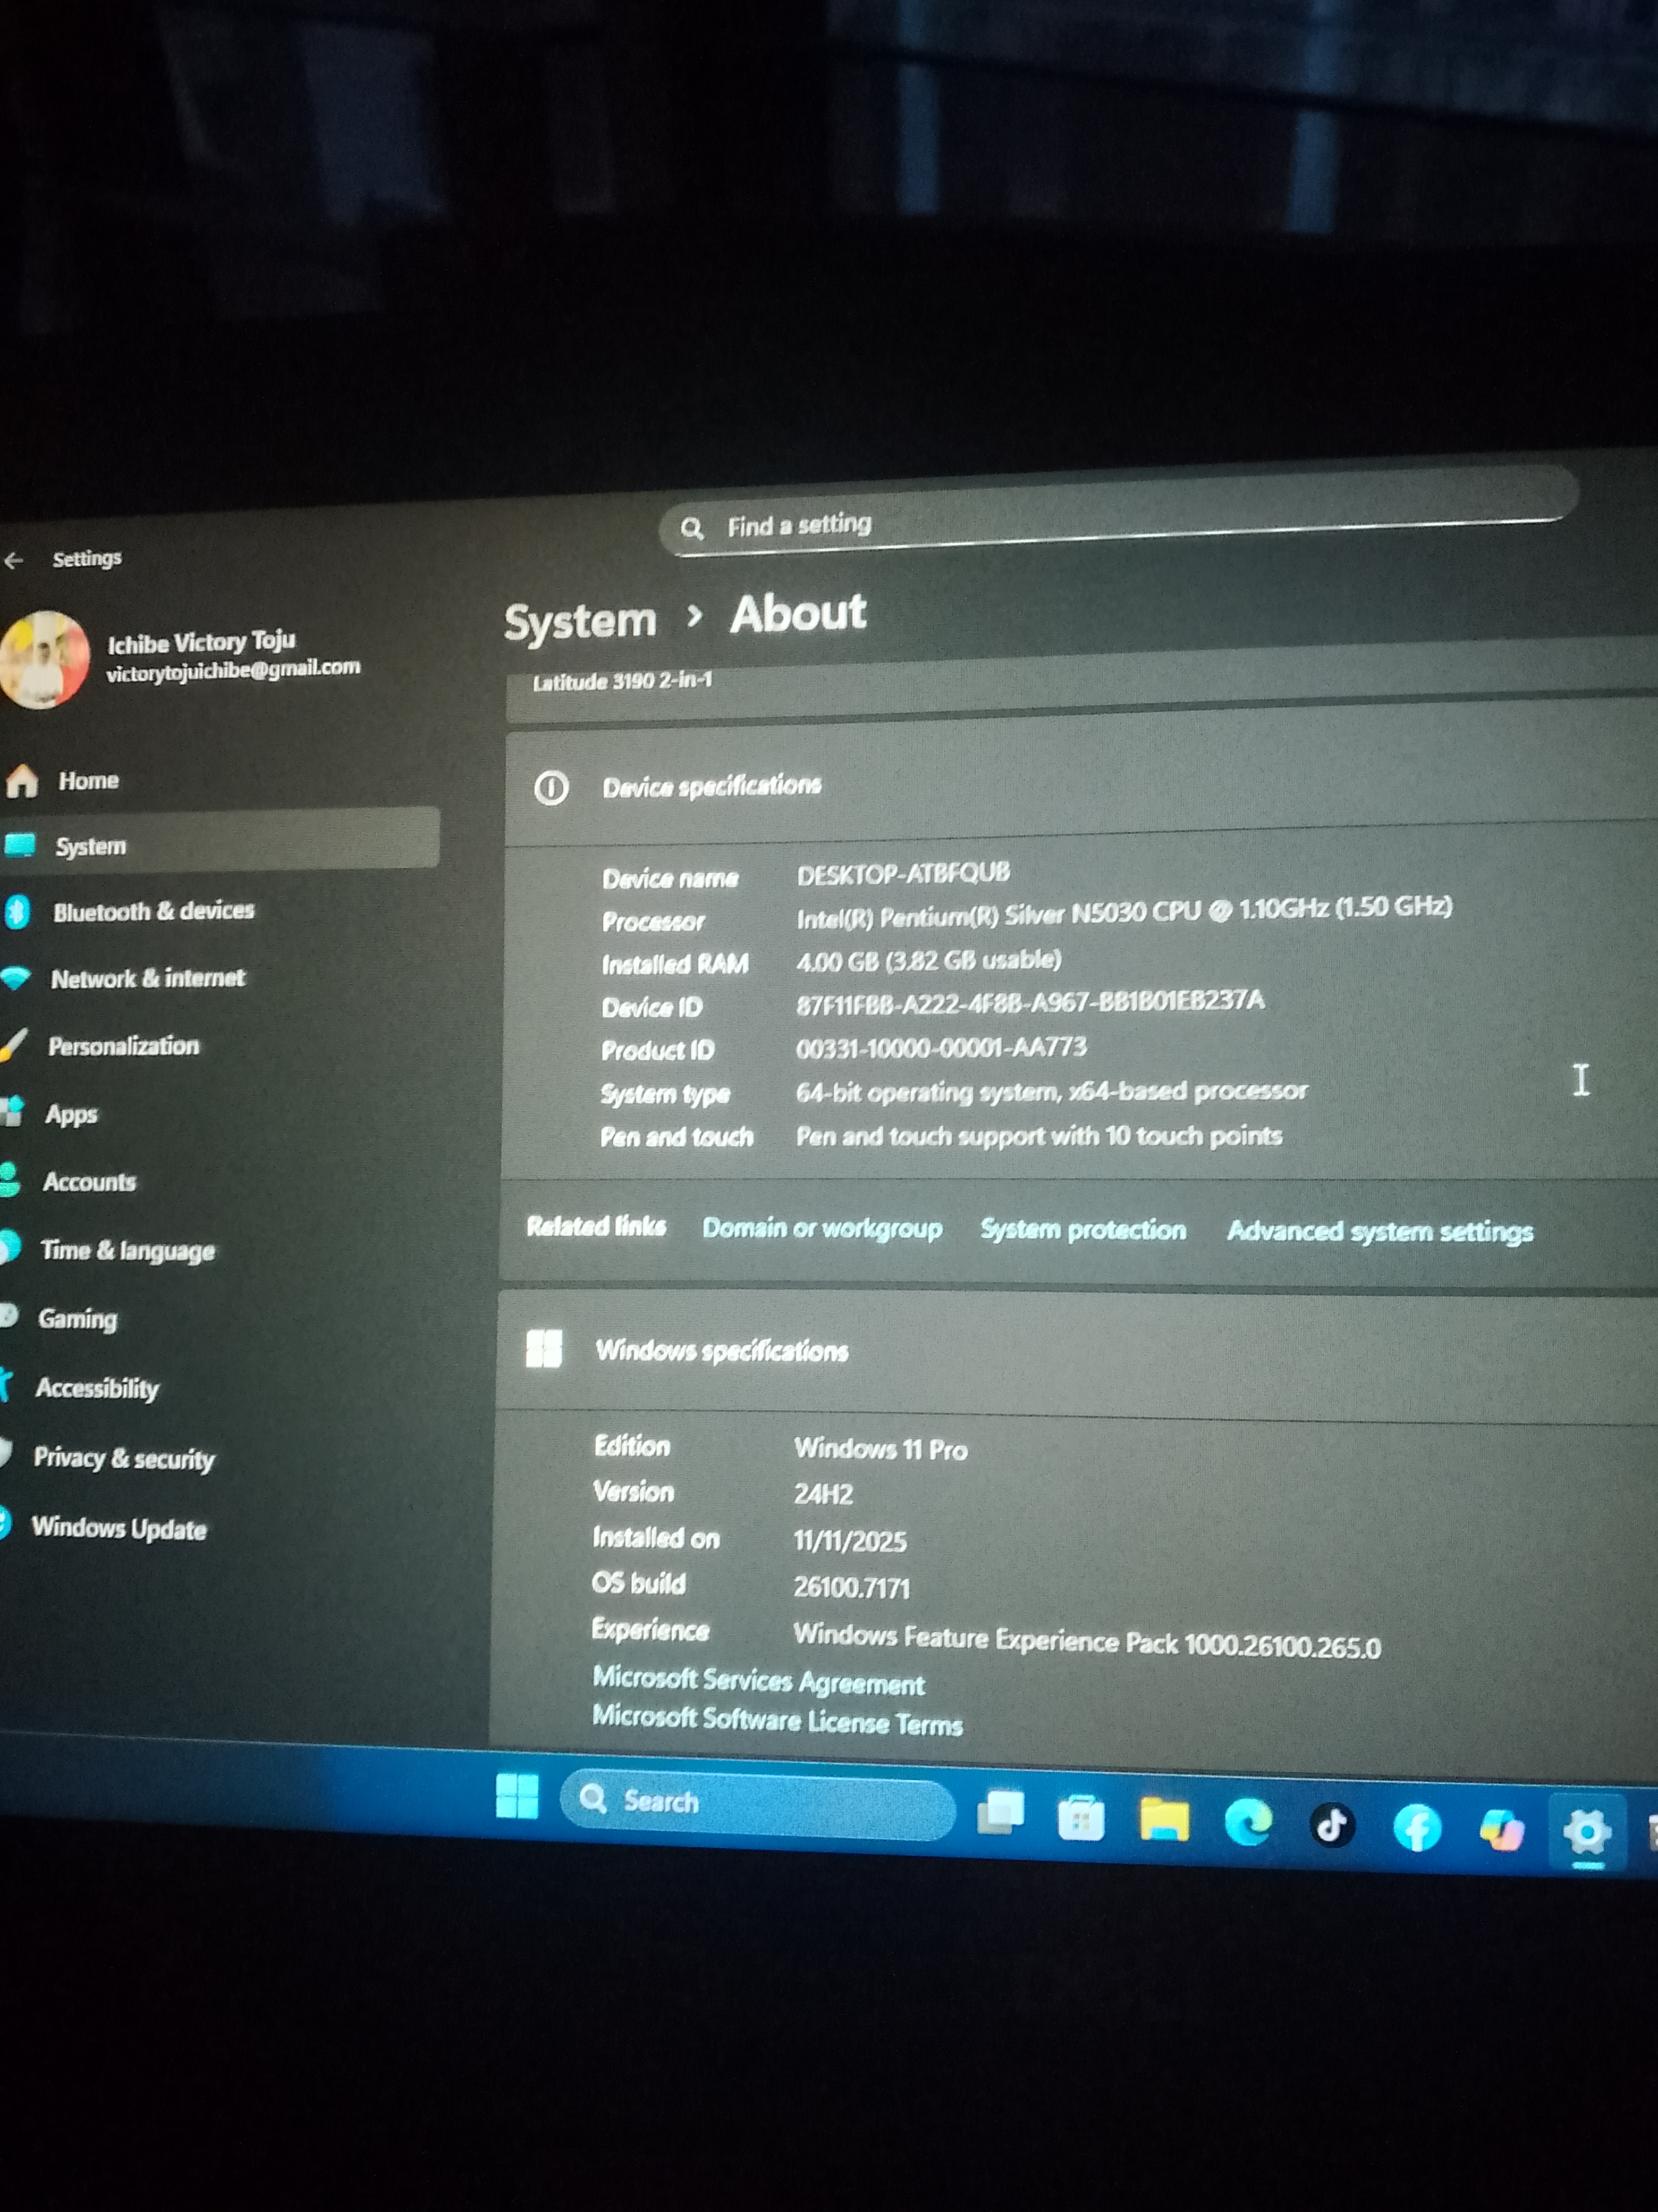This screenshot has width=1658, height=2212.
Task: Click the Personalization brush icon
Action: pyautogui.click(x=13, y=1045)
